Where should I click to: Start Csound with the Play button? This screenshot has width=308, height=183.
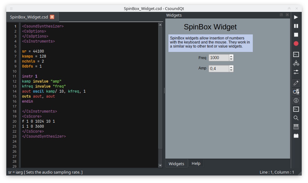296,17
